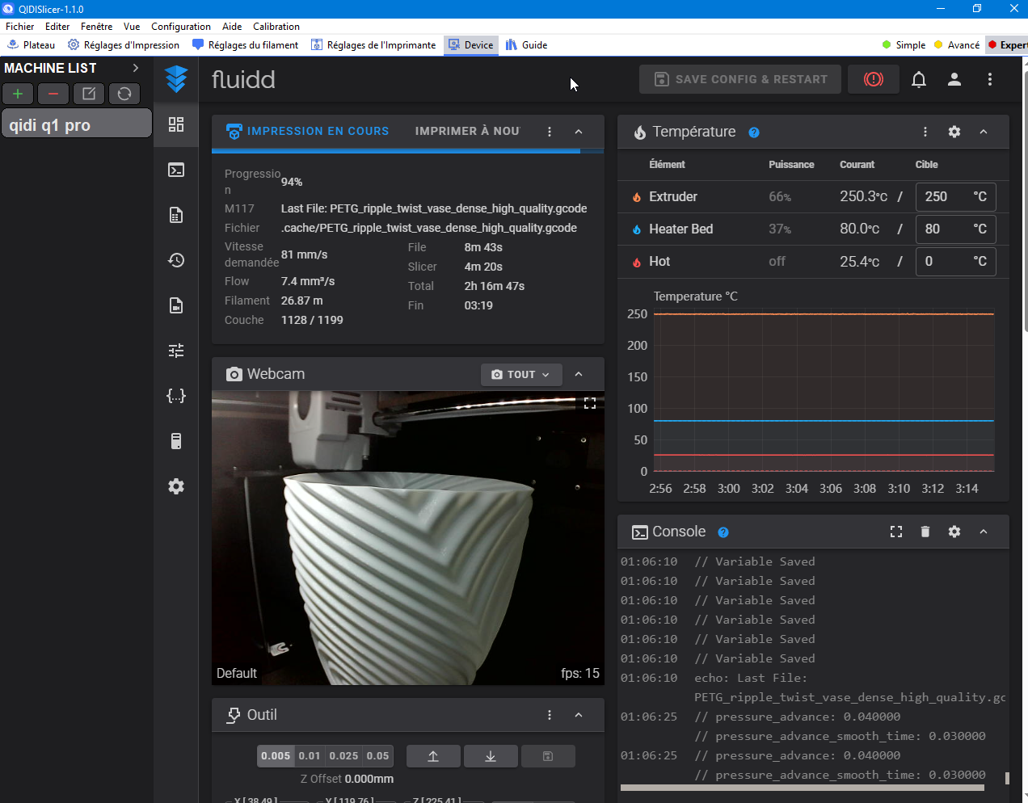This screenshot has width=1028, height=803.
Task: Click SAVE CONFIG & RESTART button
Action: (x=740, y=79)
